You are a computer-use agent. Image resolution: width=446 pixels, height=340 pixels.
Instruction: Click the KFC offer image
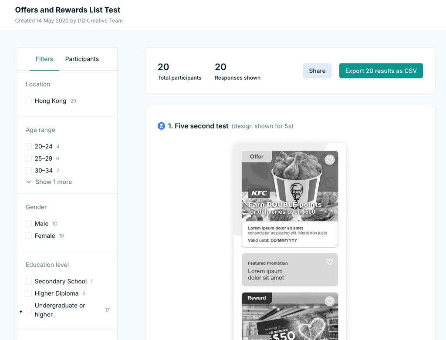pos(290,186)
